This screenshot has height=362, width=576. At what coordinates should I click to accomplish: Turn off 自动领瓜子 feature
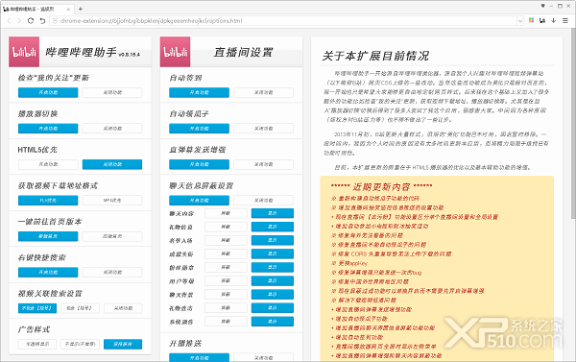[x=263, y=129]
